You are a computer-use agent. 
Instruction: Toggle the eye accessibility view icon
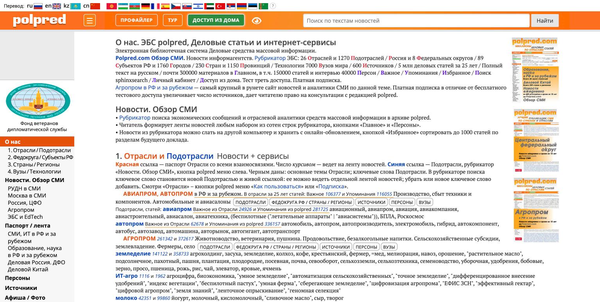pos(257,20)
